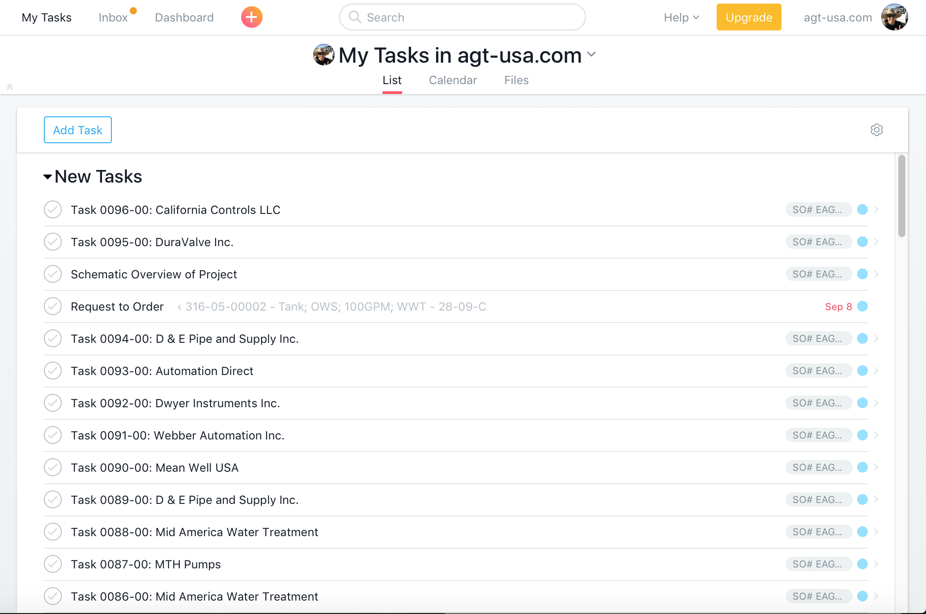Mark Task 0093-00 Automation Direct complete
The width and height of the screenshot is (926, 614).
pos(53,371)
